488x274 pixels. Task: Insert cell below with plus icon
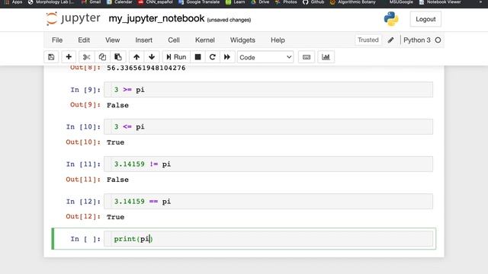69,57
